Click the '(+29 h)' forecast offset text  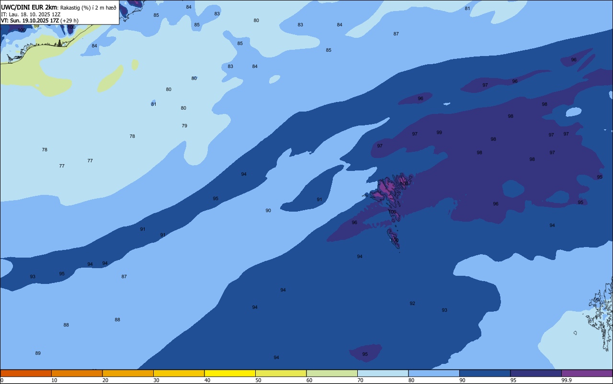(x=69, y=21)
